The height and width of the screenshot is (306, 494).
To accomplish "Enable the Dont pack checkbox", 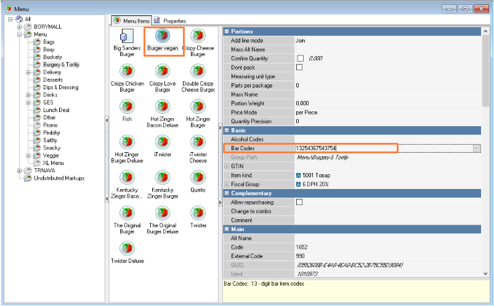I will [300, 67].
